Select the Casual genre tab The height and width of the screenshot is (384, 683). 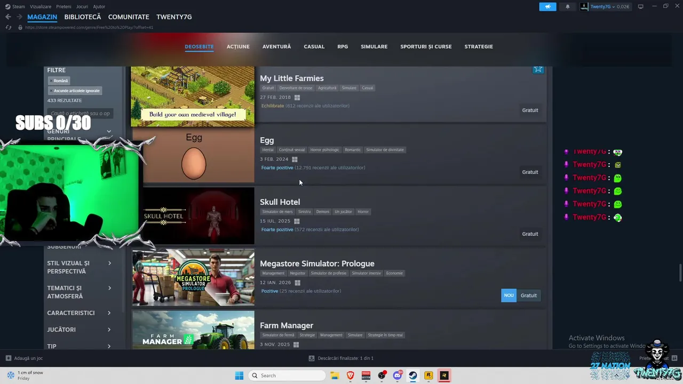tap(314, 46)
